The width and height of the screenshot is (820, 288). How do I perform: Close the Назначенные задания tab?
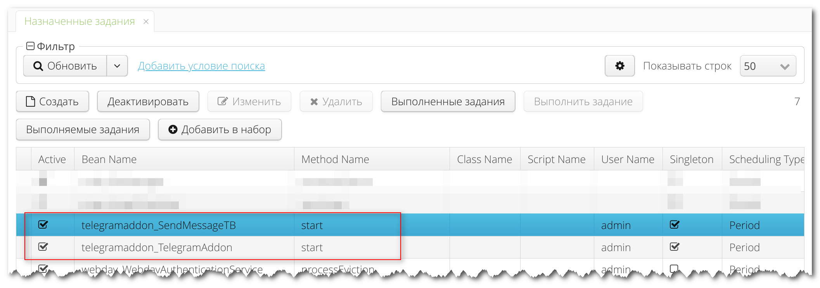[146, 22]
